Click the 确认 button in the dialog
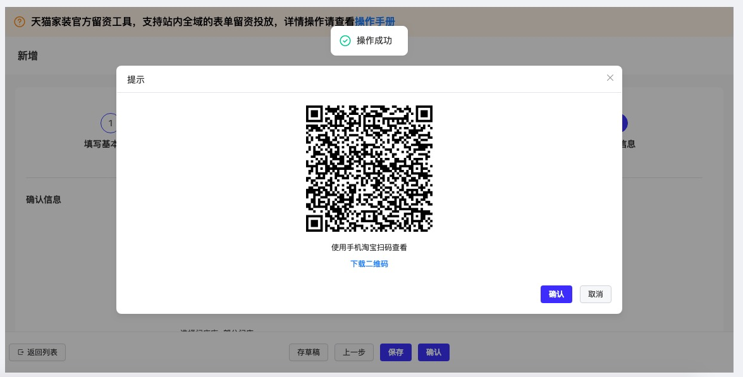743x377 pixels. tap(556, 294)
